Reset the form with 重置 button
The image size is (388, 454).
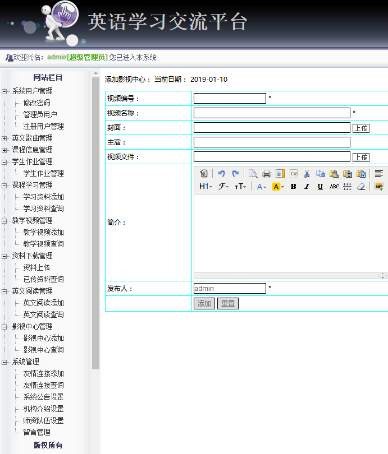(228, 303)
